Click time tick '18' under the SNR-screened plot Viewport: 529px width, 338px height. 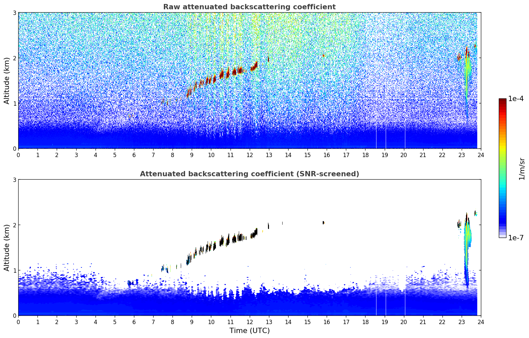[x=365, y=322]
